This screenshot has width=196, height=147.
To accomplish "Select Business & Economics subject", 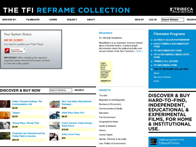I will click(x=110, y=104).
